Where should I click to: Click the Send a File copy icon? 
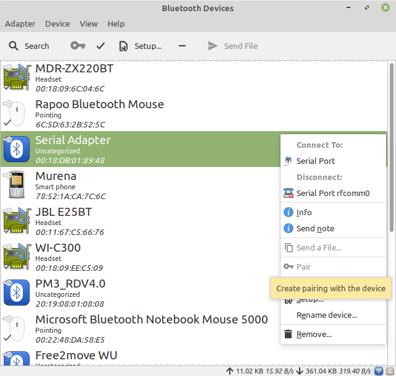[x=289, y=248]
